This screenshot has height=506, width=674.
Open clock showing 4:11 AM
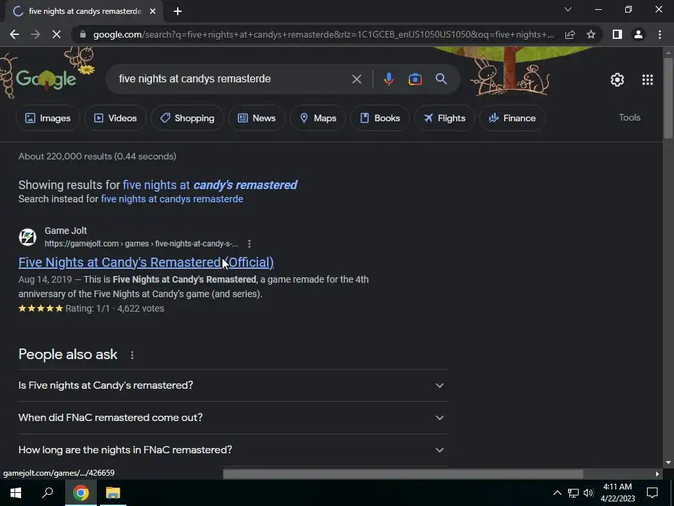click(x=617, y=493)
